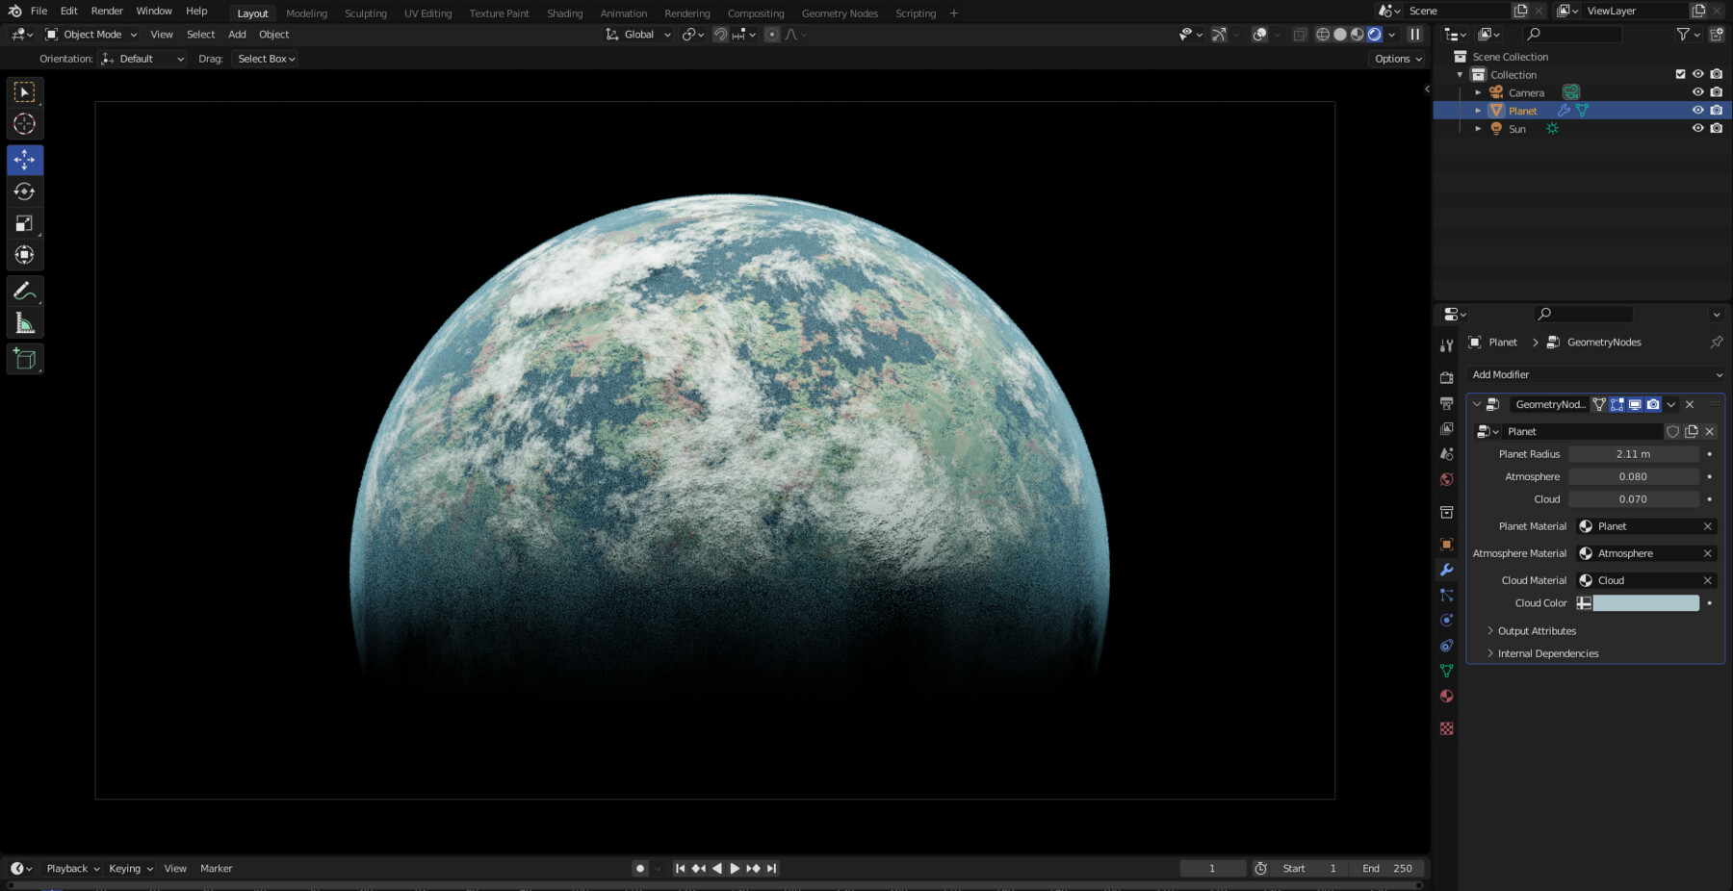Open the Render menu
The image size is (1733, 891).
[107, 11]
